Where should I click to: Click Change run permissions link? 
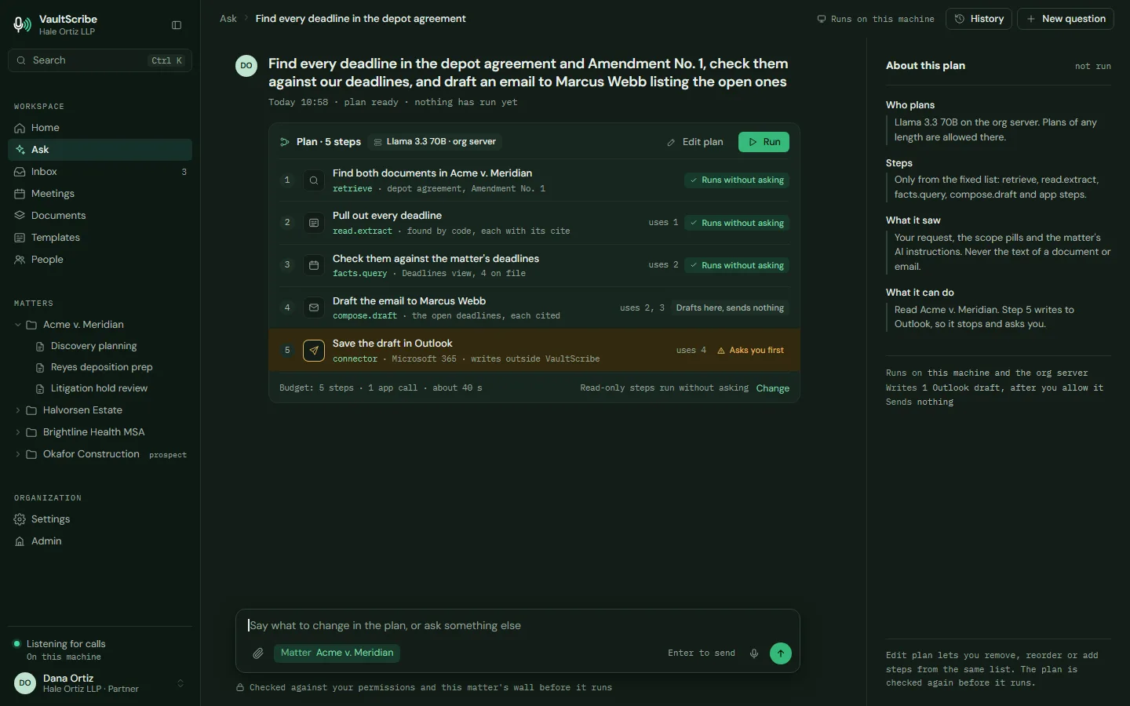click(x=773, y=388)
